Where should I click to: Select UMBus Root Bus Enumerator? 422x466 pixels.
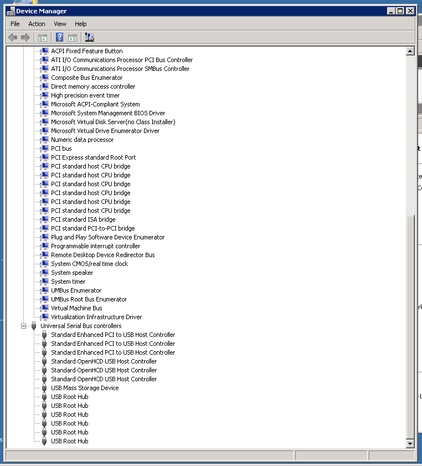click(89, 300)
